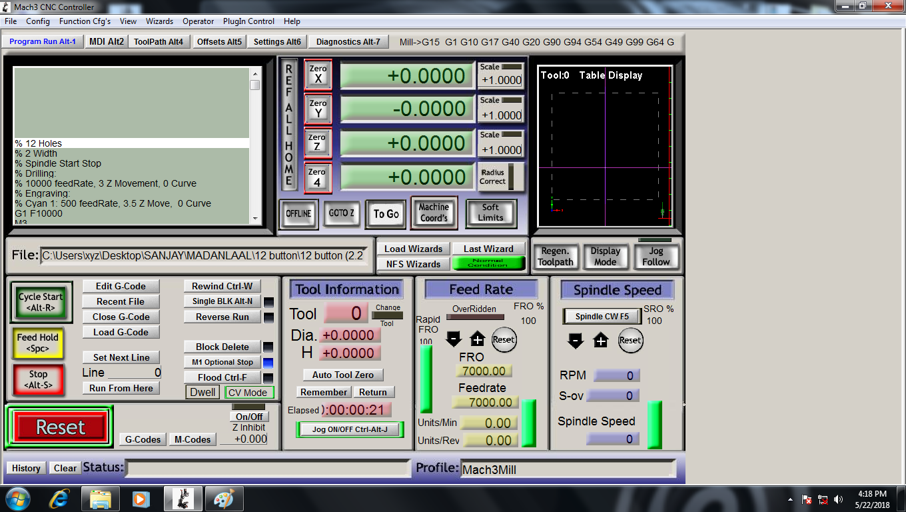This screenshot has width=906, height=512.
Task: Click Rewind Ctrl-W button
Action: [x=223, y=286]
